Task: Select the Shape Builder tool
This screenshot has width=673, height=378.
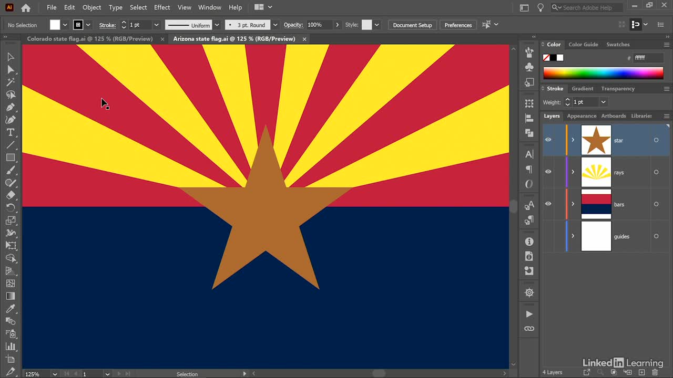Action: 11,258
